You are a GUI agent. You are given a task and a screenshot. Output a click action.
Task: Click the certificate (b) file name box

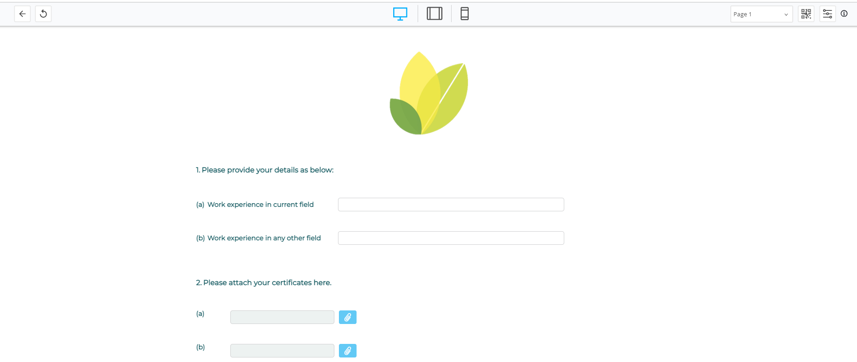pyautogui.click(x=282, y=351)
